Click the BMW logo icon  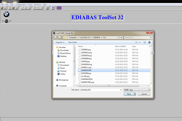coord(6,14)
